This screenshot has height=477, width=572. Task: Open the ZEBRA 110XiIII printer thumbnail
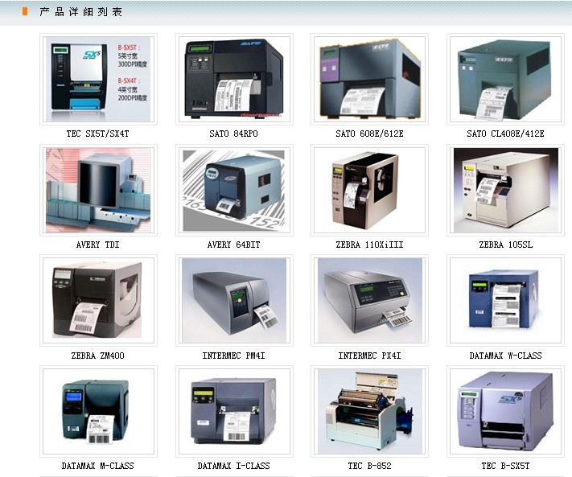tap(370, 190)
